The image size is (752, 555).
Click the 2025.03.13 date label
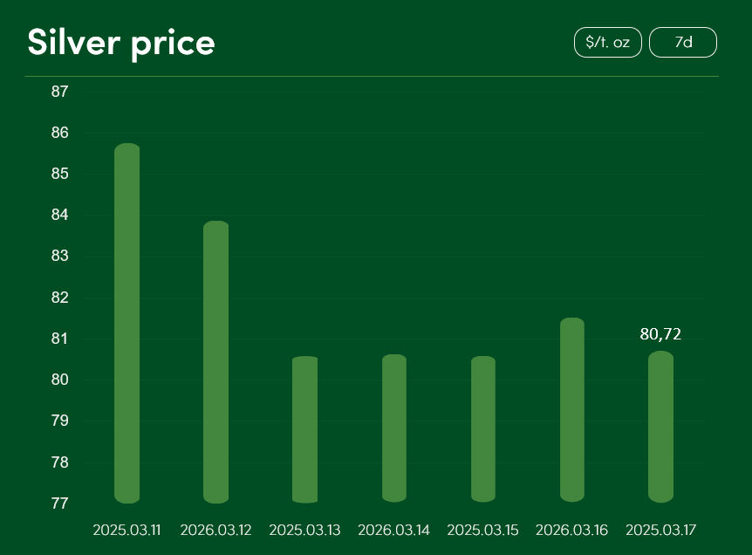click(x=304, y=530)
